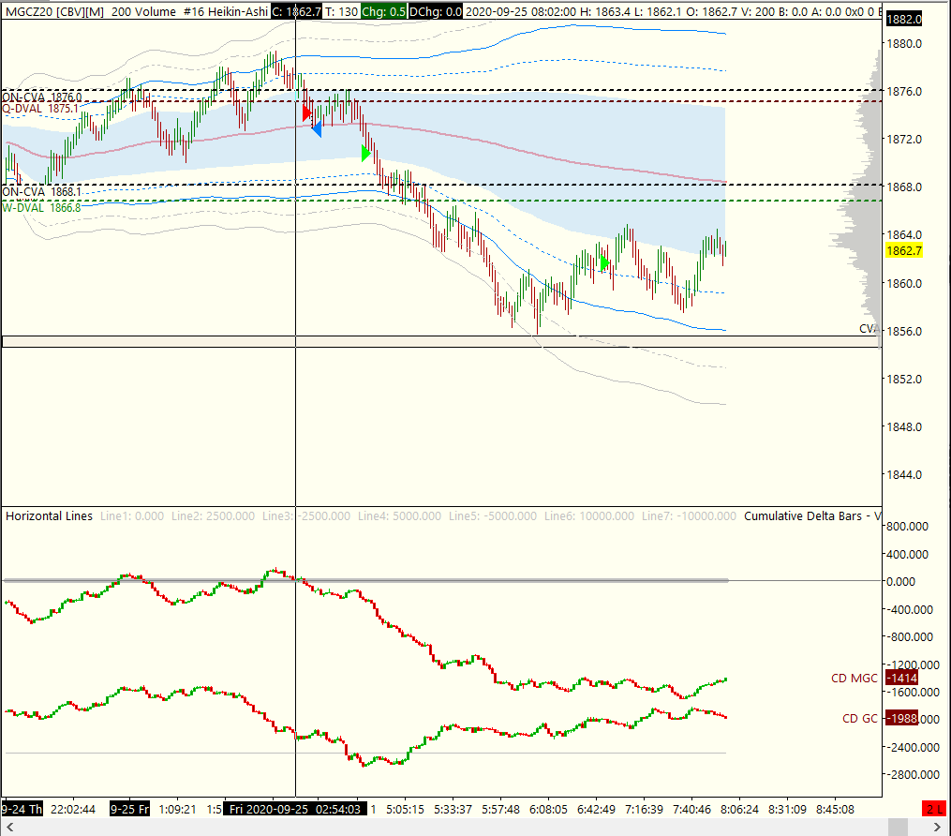Click the yellow 1862.7 last price label
Viewport: 951px width, 836px height.
click(x=904, y=250)
